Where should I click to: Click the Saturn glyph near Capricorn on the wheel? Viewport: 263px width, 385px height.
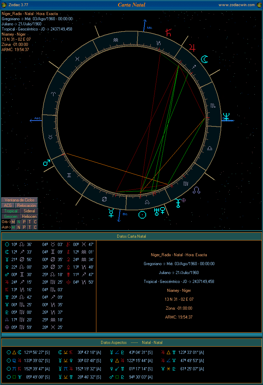[168, 33]
